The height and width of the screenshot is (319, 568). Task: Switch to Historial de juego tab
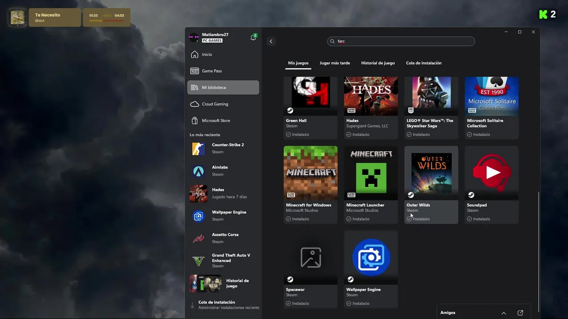(378, 63)
